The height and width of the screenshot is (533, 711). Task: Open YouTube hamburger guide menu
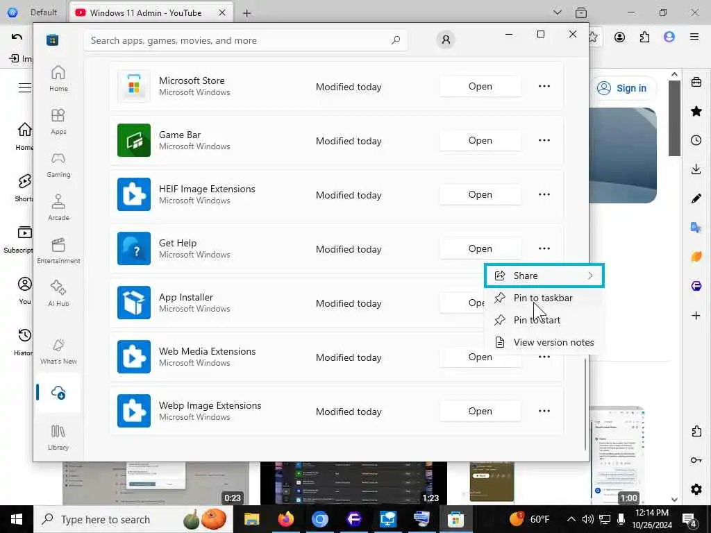tap(24, 87)
